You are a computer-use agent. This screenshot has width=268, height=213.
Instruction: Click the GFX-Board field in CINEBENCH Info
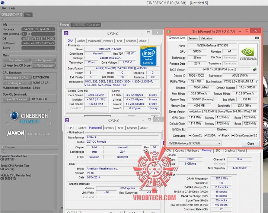click(38, 43)
